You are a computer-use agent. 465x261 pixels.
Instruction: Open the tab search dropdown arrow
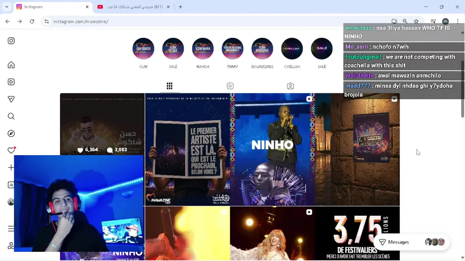(7, 7)
